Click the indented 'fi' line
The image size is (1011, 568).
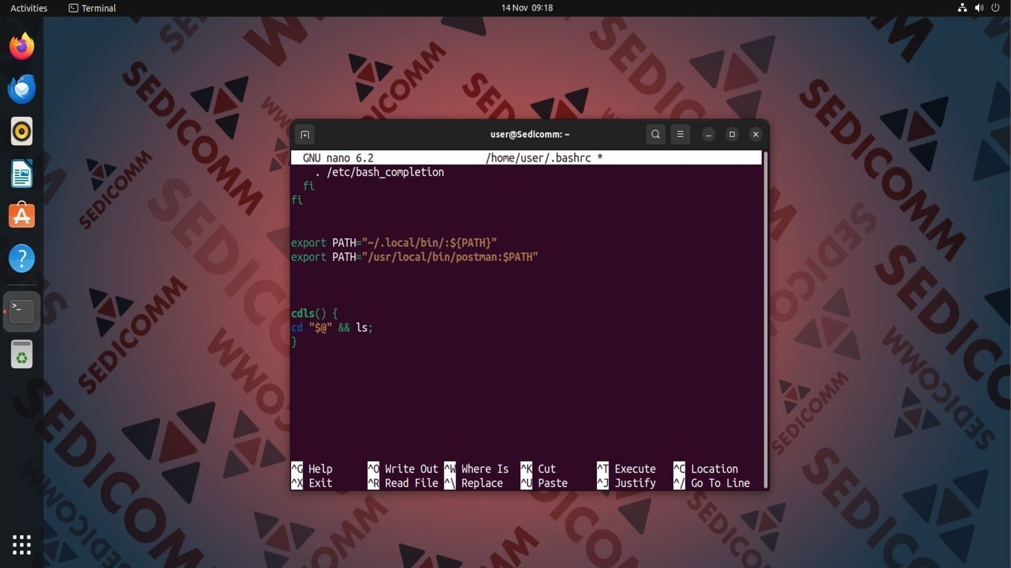pyautogui.click(x=309, y=186)
